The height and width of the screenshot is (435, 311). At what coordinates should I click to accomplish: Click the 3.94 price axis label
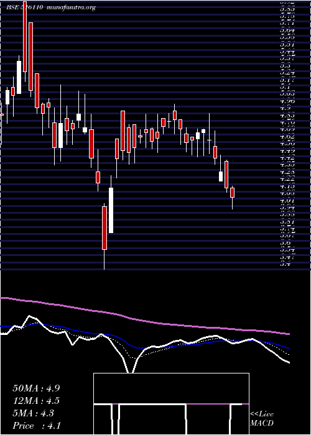pos(287,208)
